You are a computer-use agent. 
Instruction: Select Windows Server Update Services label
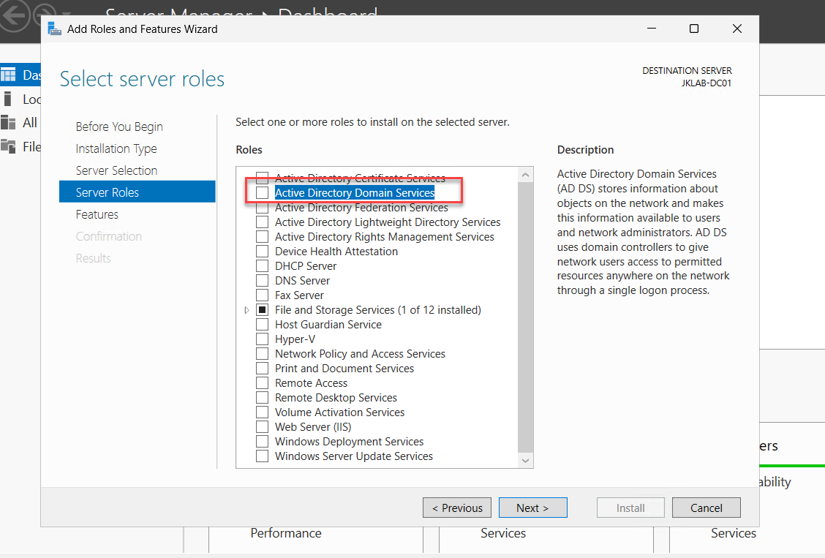point(353,456)
